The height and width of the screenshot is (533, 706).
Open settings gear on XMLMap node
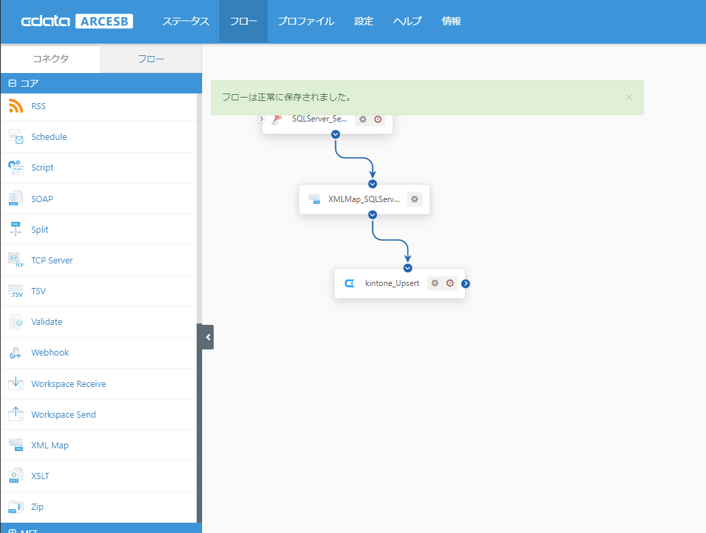click(x=414, y=199)
